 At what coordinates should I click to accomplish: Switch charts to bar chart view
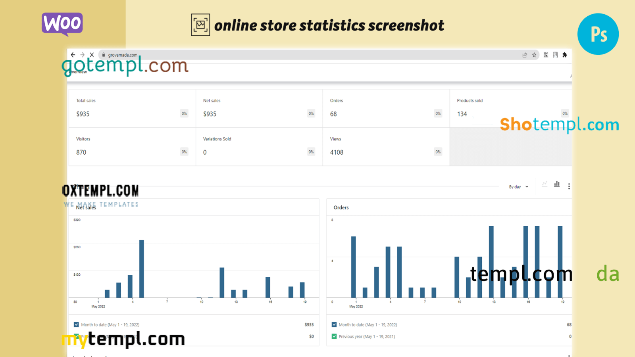click(557, 184)
